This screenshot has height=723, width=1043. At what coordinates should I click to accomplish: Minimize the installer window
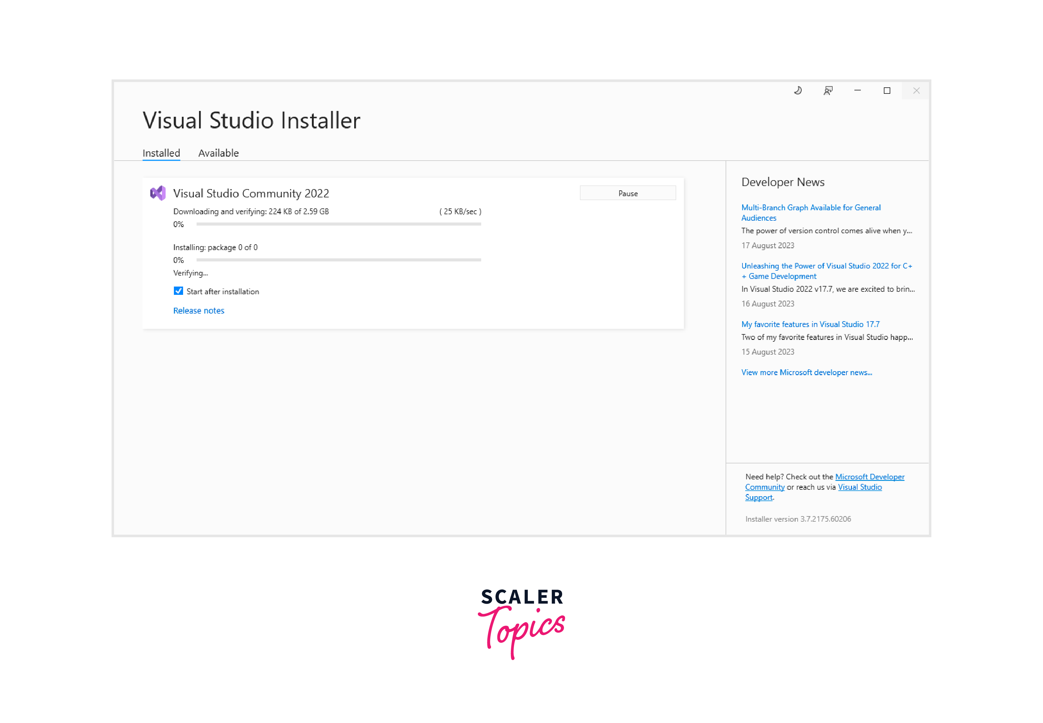pyautogui.click(x=857, y=91)
